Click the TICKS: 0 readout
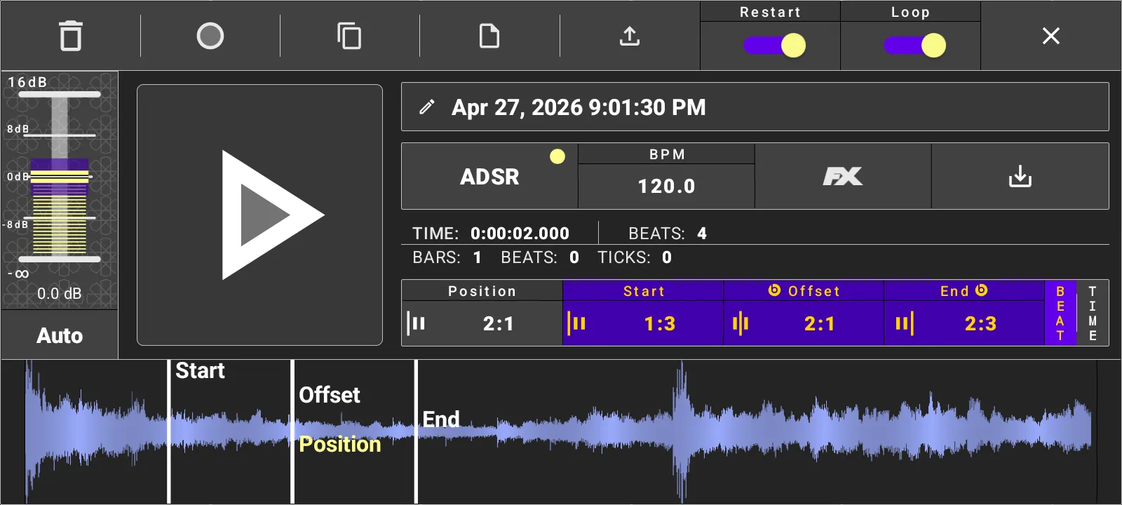This screenshot has width=1122, height=505. coord(635,257)
